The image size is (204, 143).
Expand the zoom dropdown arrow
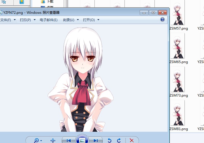pyautogui.click(x=41, y=141)
